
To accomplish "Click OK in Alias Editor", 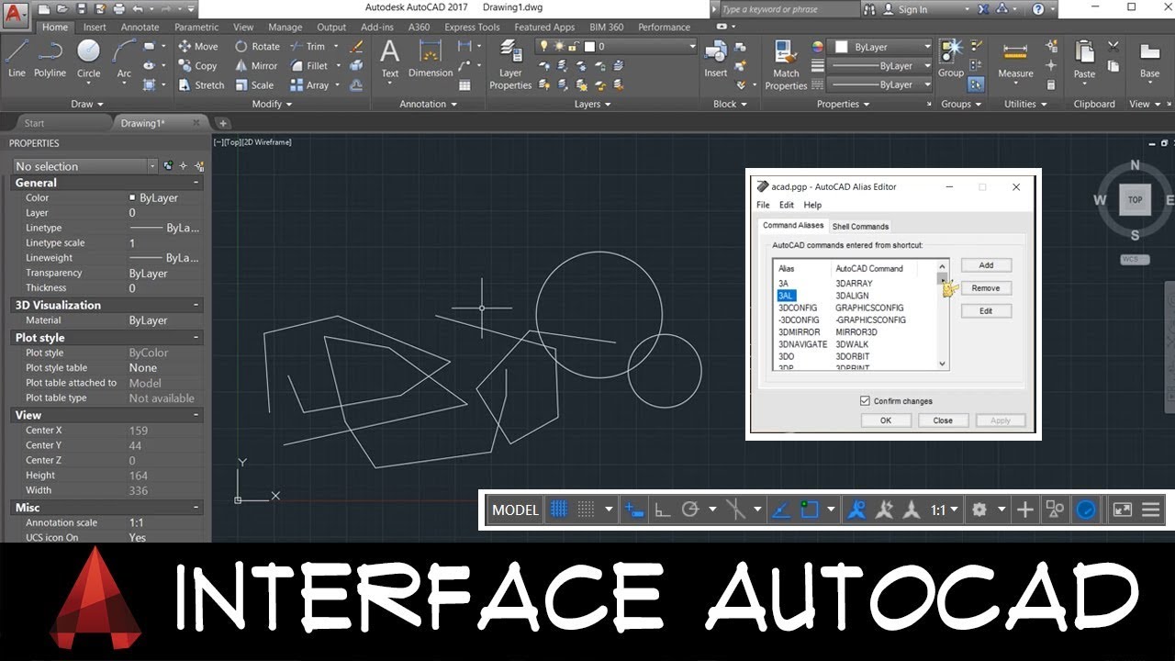I will (x=885, y=420).
